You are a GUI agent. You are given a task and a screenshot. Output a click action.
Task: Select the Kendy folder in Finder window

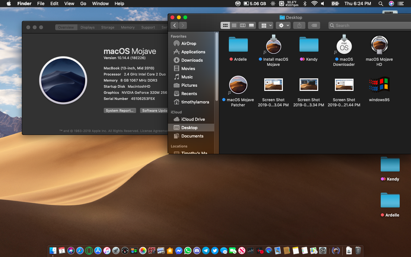pyautogui.click(x=309, y=45)
